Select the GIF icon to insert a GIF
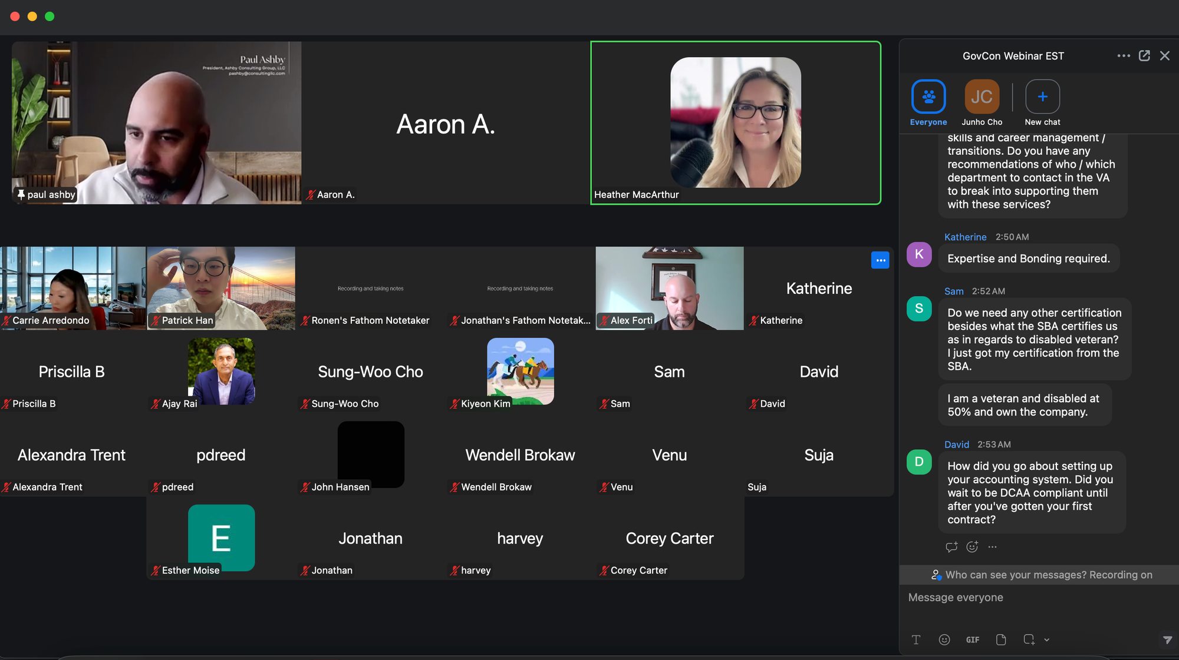Screen dimensions: 1179x660 (x=973, y=639)
